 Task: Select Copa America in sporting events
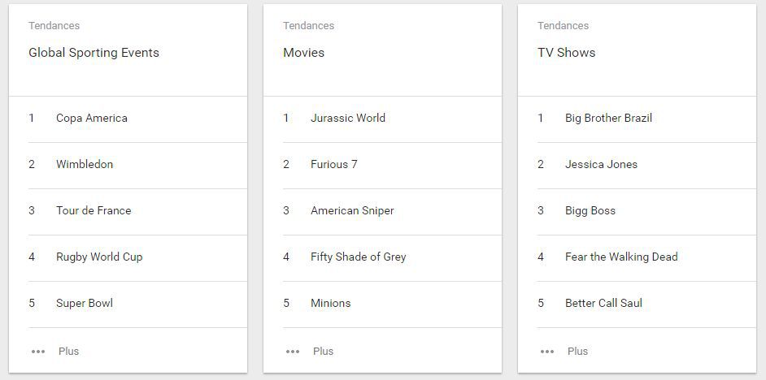point(91,119)
